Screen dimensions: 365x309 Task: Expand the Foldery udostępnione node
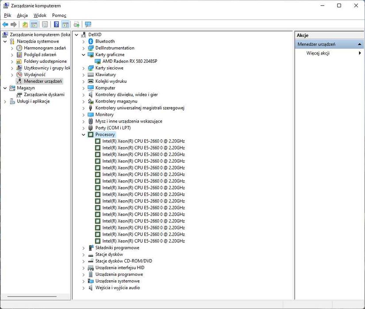pyautogui.click(x=12, y=61)
